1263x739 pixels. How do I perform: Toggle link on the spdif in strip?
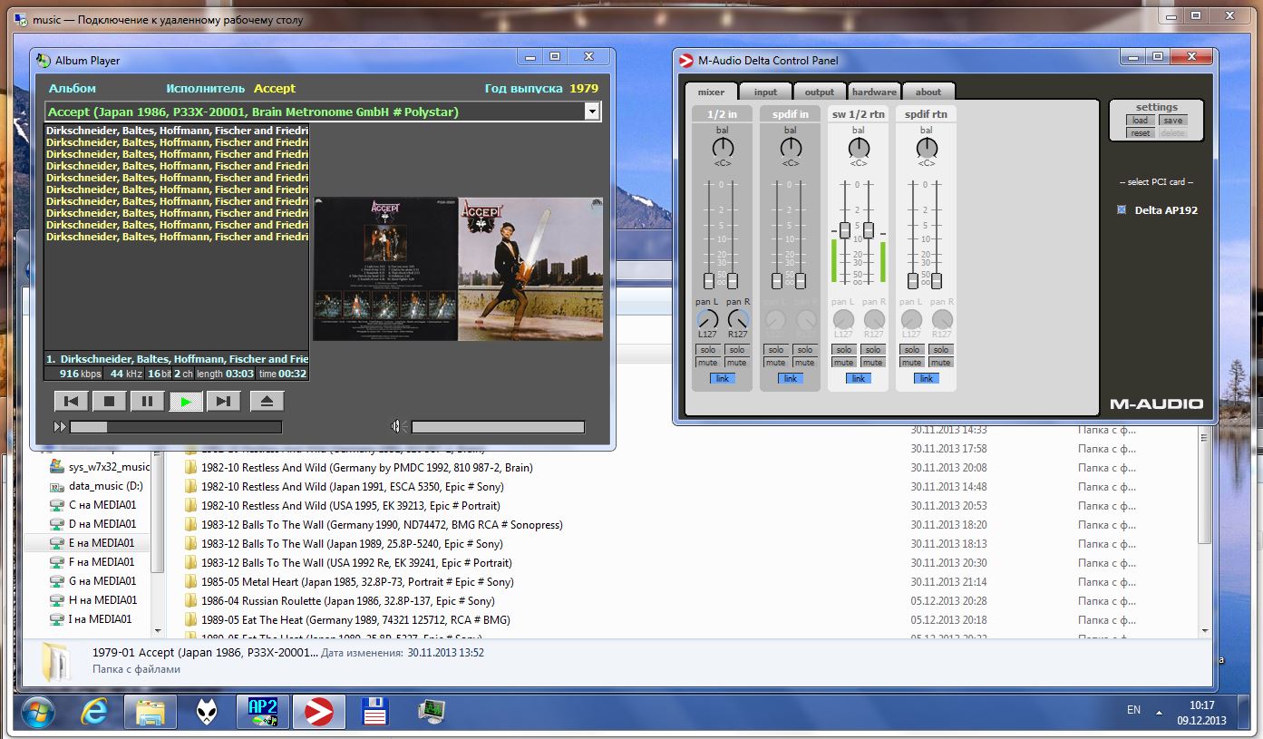pos(791,378)
